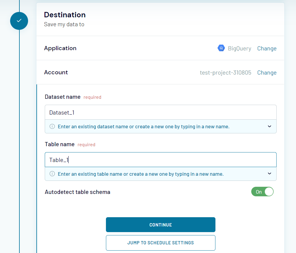The width and height of the screenshot is (296, 253).
Task: Expand the Dataset name hint chevron
Action: pyautogui.click(x=269, y=126)
